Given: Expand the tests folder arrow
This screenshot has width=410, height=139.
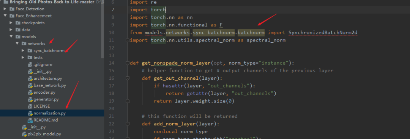Looking at the screenshot, I should 23,57.
